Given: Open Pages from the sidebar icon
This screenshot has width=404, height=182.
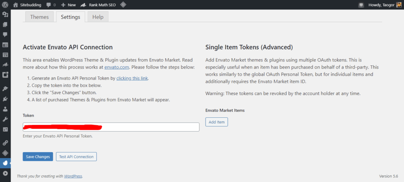Looking at the screenshot, I should pos(5,24).
